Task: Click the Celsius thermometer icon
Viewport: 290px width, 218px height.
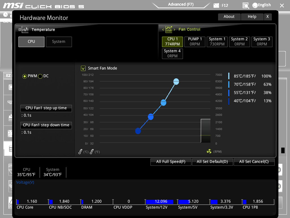Action: (80, 152)
